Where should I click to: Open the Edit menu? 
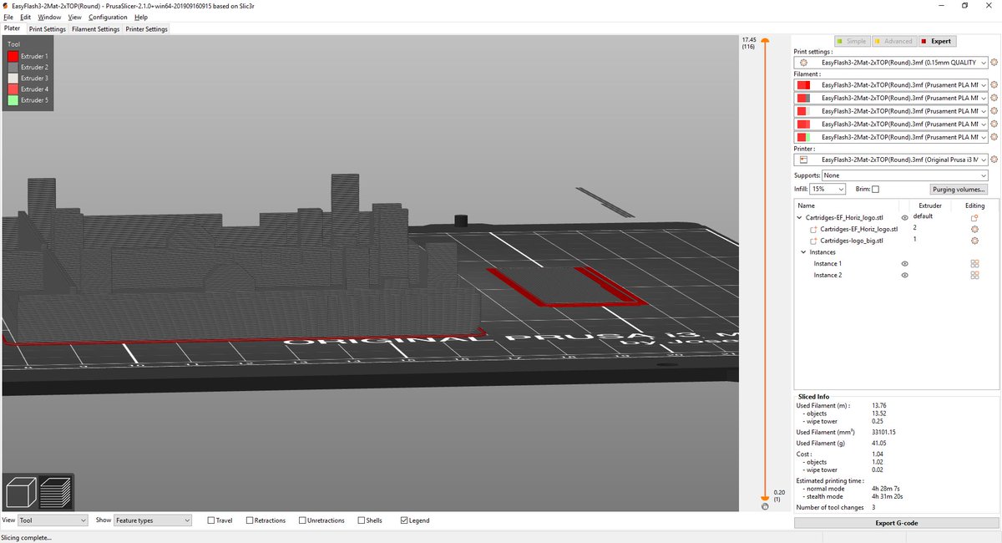coord(26,17)
